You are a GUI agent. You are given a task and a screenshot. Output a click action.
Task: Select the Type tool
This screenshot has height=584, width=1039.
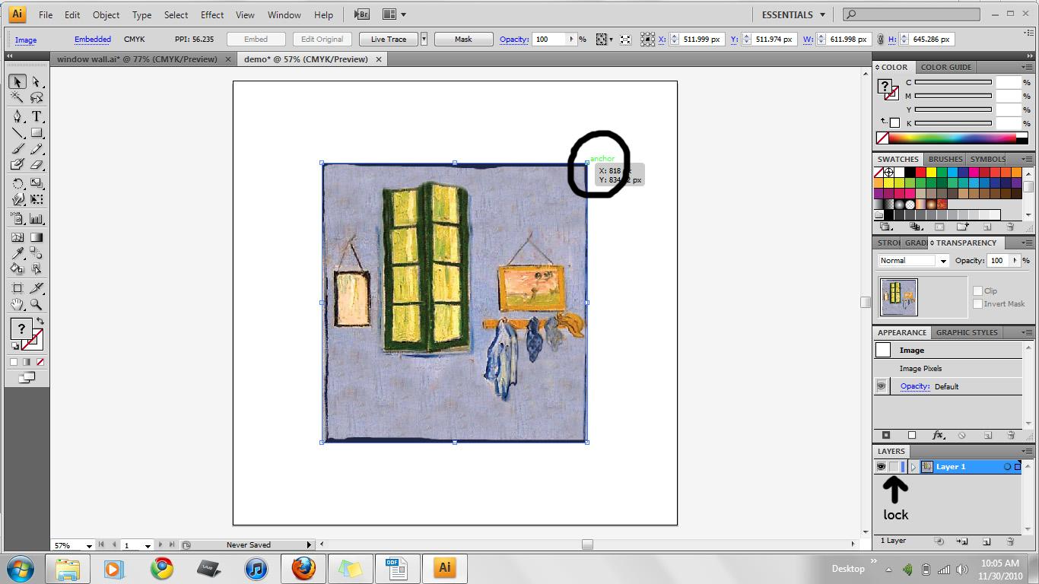pos(36,116)
